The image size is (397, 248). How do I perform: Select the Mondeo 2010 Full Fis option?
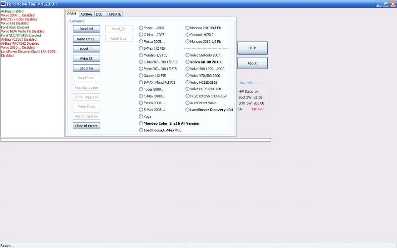(x=203, y=28)
